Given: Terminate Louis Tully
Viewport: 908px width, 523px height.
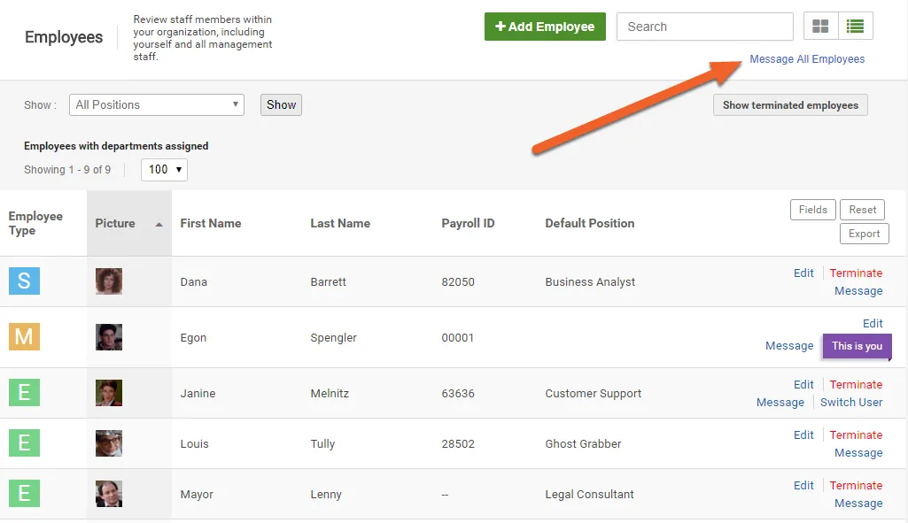Looking at the screenshot, I should 856,435.
